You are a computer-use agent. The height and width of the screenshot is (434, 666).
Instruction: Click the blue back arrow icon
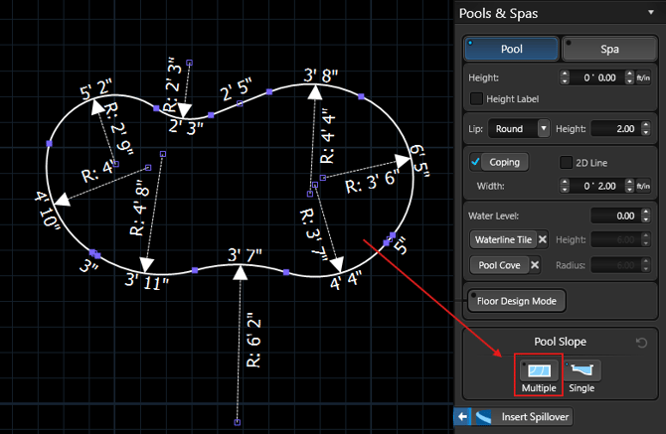coord(462,417)
